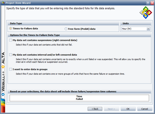Viewport: 155px width, 114px height.
Task: Click the Hour (Hr) units combo box field
Action: click(136, 29)
